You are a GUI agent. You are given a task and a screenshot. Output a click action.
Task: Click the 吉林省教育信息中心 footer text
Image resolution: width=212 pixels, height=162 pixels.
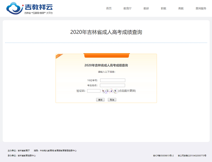click(x=27, y=156)
